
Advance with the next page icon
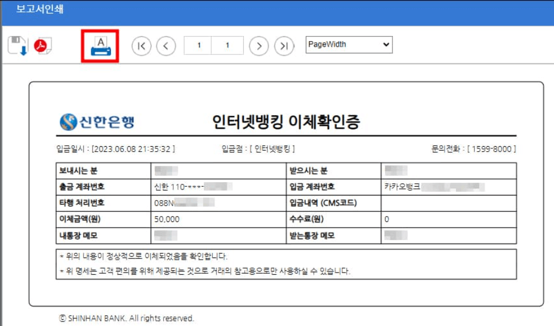pyautogui.click(x=258, y=45)
